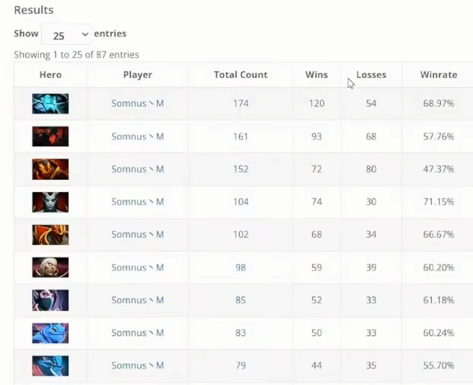
Task: Click the 98 total count link
Action: point(241,268)
